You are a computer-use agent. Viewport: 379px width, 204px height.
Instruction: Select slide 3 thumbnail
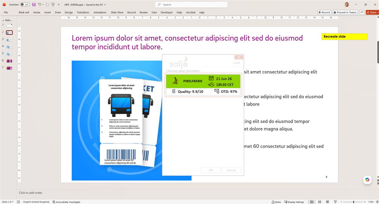(x=9, y=40)
